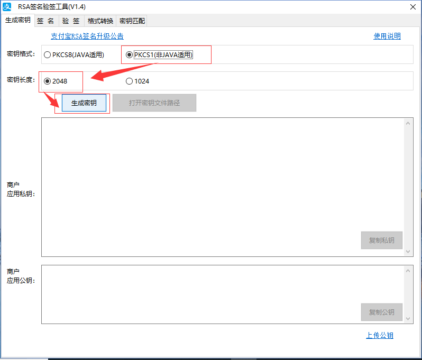Click the Alipay logo icon in title bar

tap(7, 7)
